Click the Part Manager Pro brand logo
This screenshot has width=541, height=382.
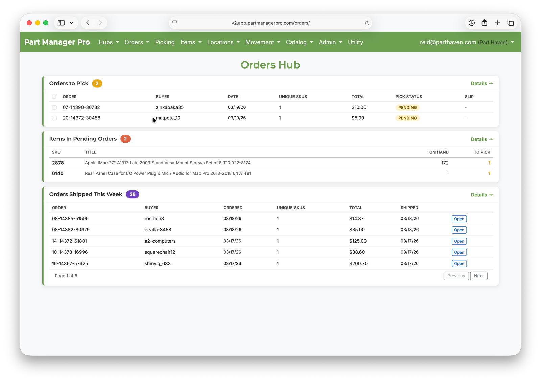click(x=57, y=42)
